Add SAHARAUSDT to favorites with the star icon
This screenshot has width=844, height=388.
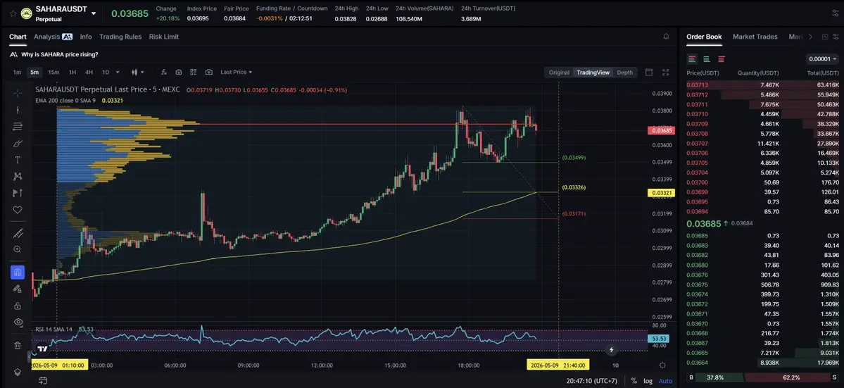(x=13, y=13)
